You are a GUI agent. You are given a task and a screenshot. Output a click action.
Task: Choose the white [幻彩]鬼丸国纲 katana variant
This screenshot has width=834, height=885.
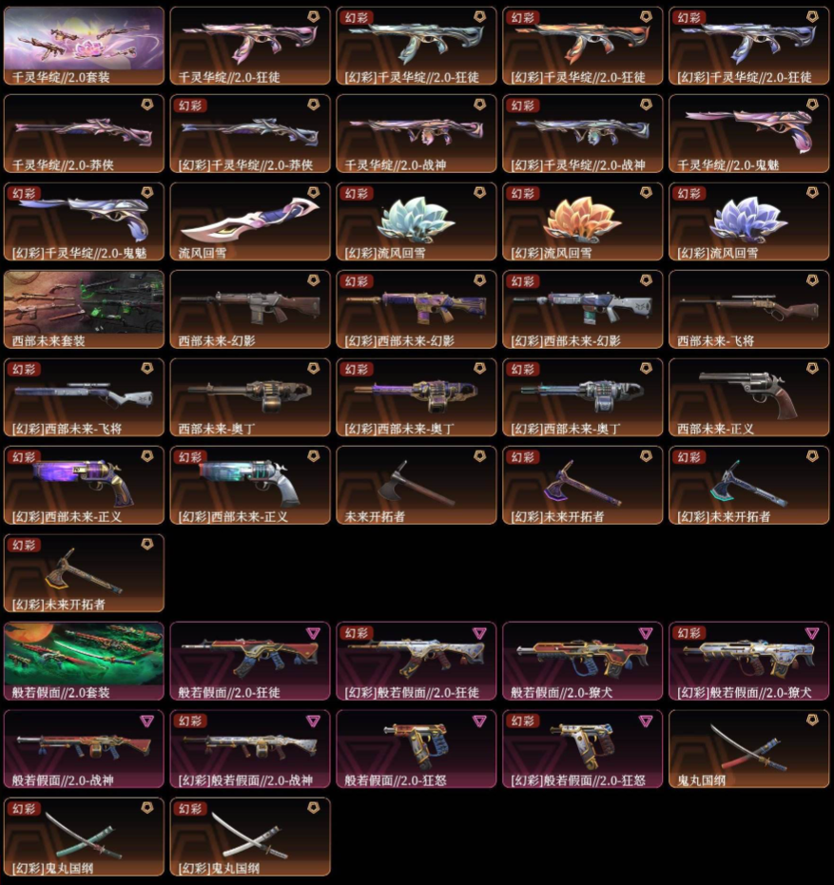(x=250, y=837)
